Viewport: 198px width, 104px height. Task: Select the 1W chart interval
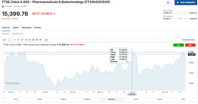tap(37, 40)
